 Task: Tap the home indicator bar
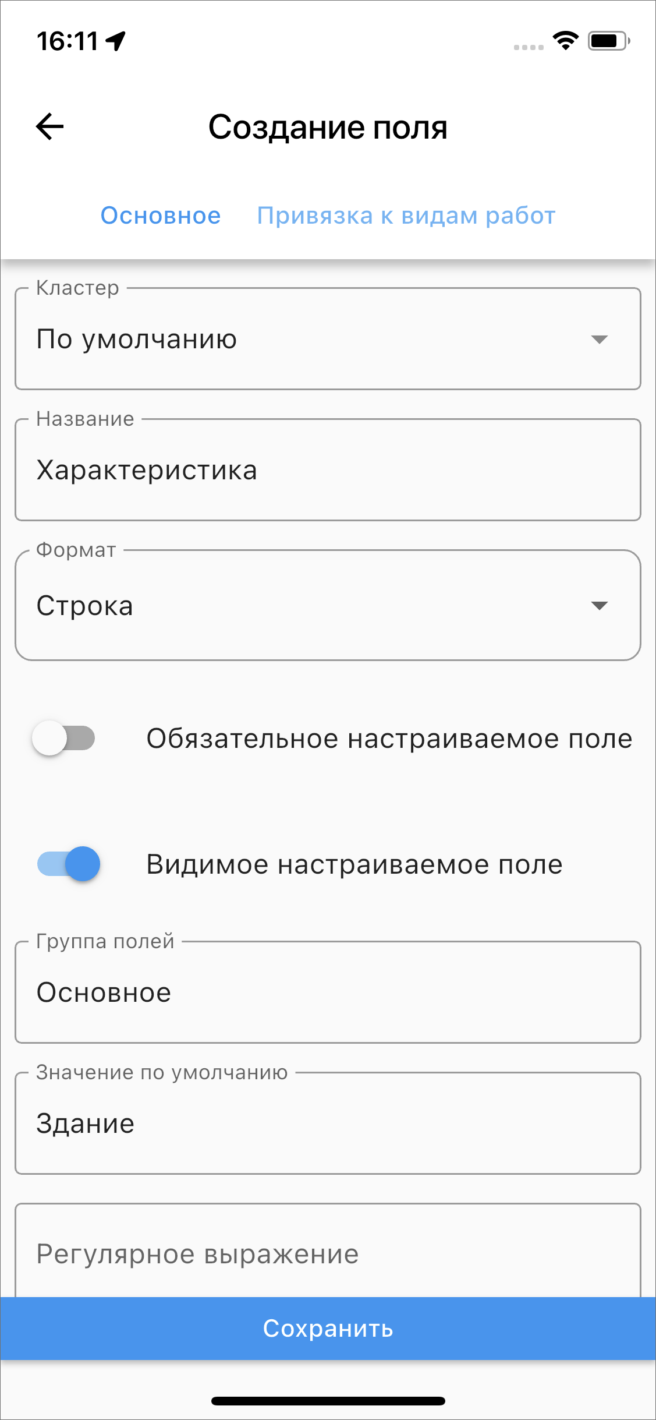[328, 1401]
